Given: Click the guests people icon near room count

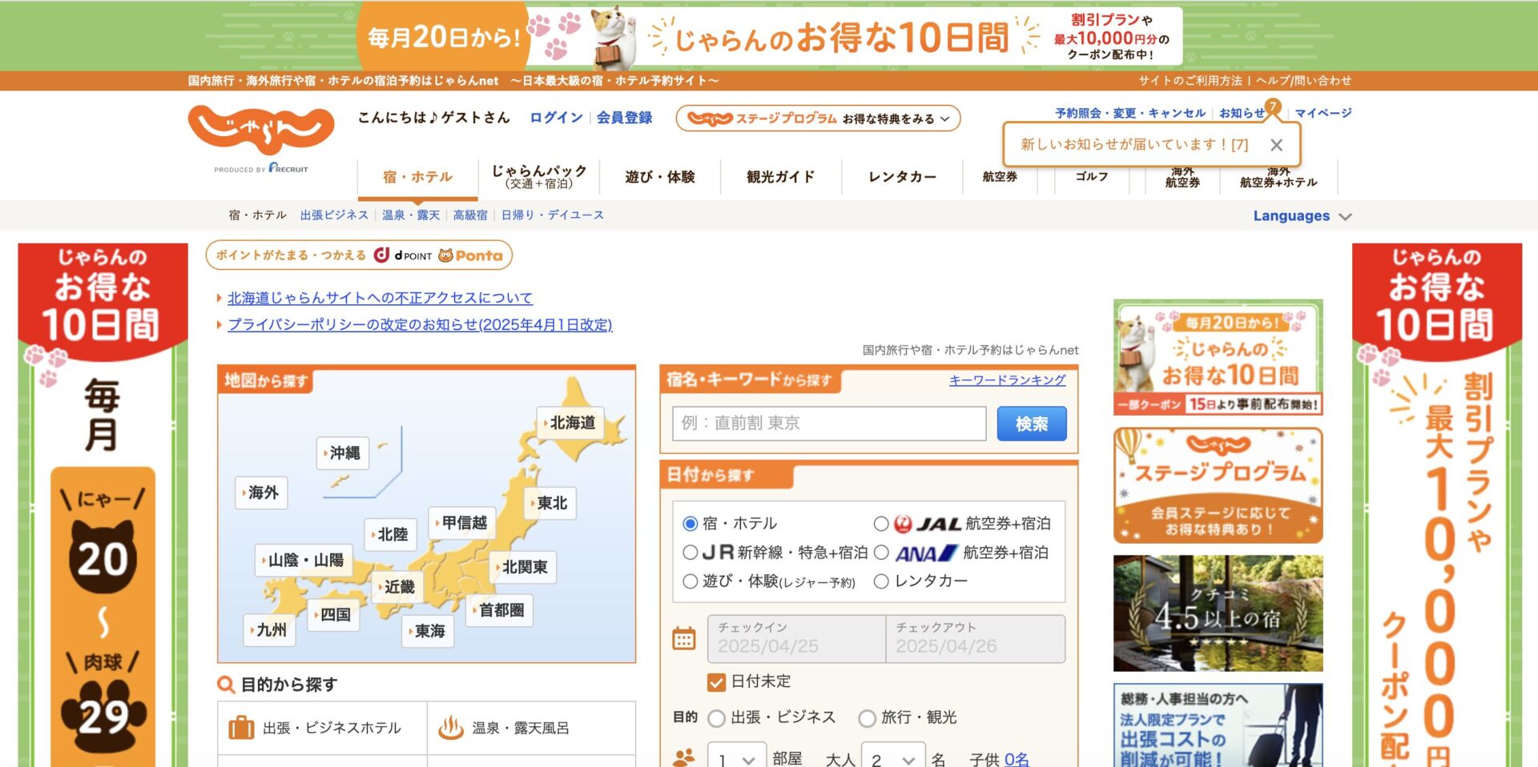Looking at the screenshot, I should pyautogui.click(x=683, y=758).
